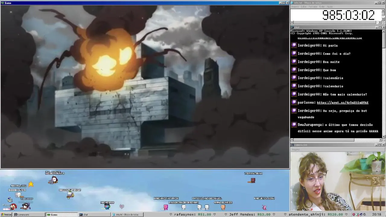Viewport: 386px width, 217px height.
Task: Click the red-haired avatar at bottom left
Action: point(13,207)
